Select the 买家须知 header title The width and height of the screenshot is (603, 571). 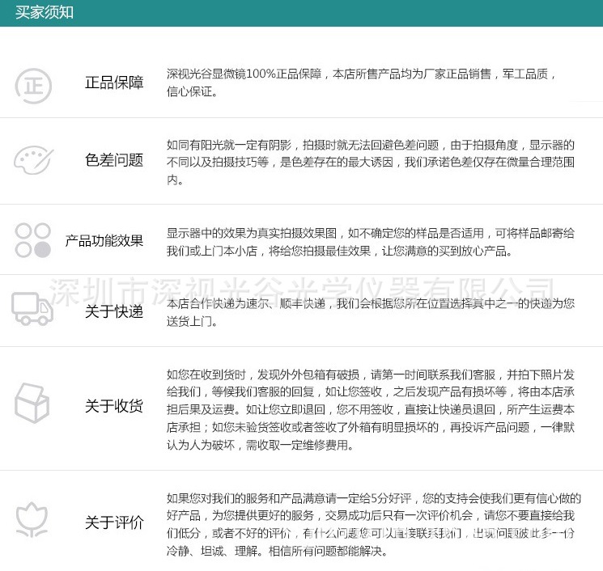45,12
